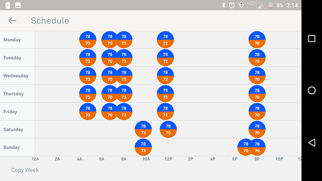Open the image notification icon in status bar

[x=18, y=5]
